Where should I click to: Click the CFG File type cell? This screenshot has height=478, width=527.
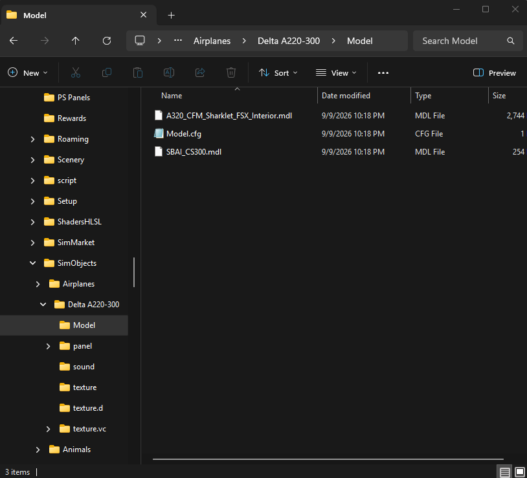coord(429,134)
